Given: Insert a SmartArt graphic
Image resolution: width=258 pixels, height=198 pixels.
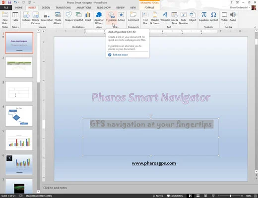Looking at the screenshot, I should pyautogui.click(x=78, y=16).
